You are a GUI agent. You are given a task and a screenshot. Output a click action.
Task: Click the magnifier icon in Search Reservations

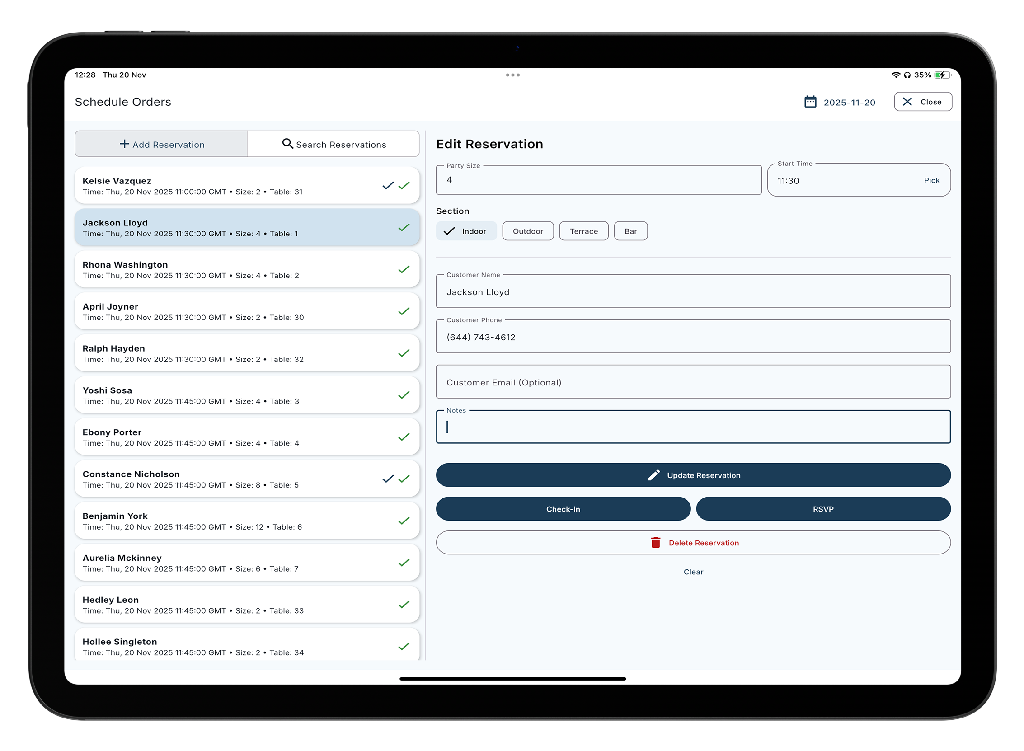[x=287, y=144]
